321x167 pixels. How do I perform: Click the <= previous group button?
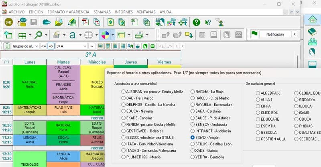[43, 46]
